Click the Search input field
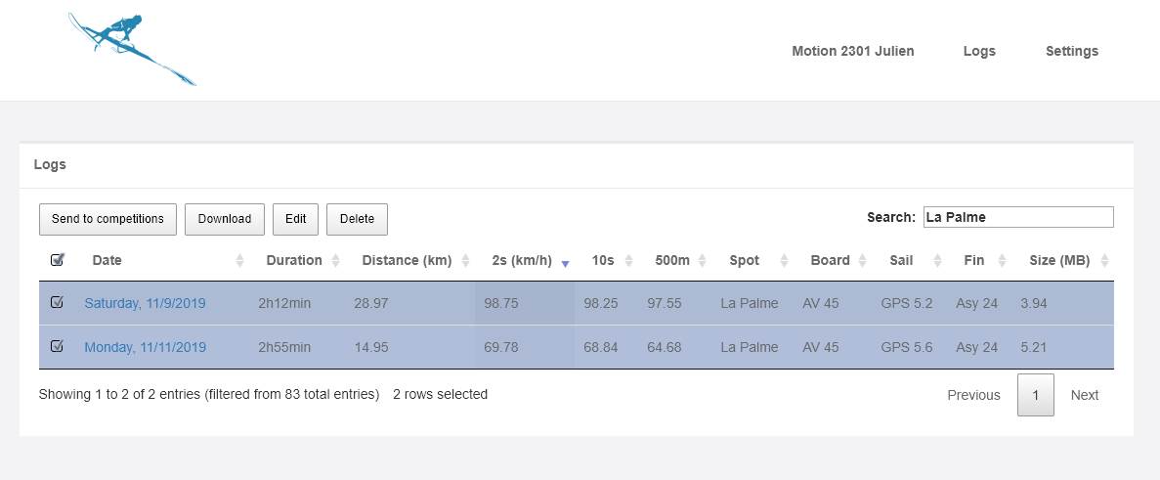 click(x=1017, y=217)
